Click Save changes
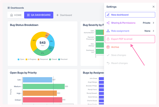Screen dimensions: 159x107 [130, 55]
